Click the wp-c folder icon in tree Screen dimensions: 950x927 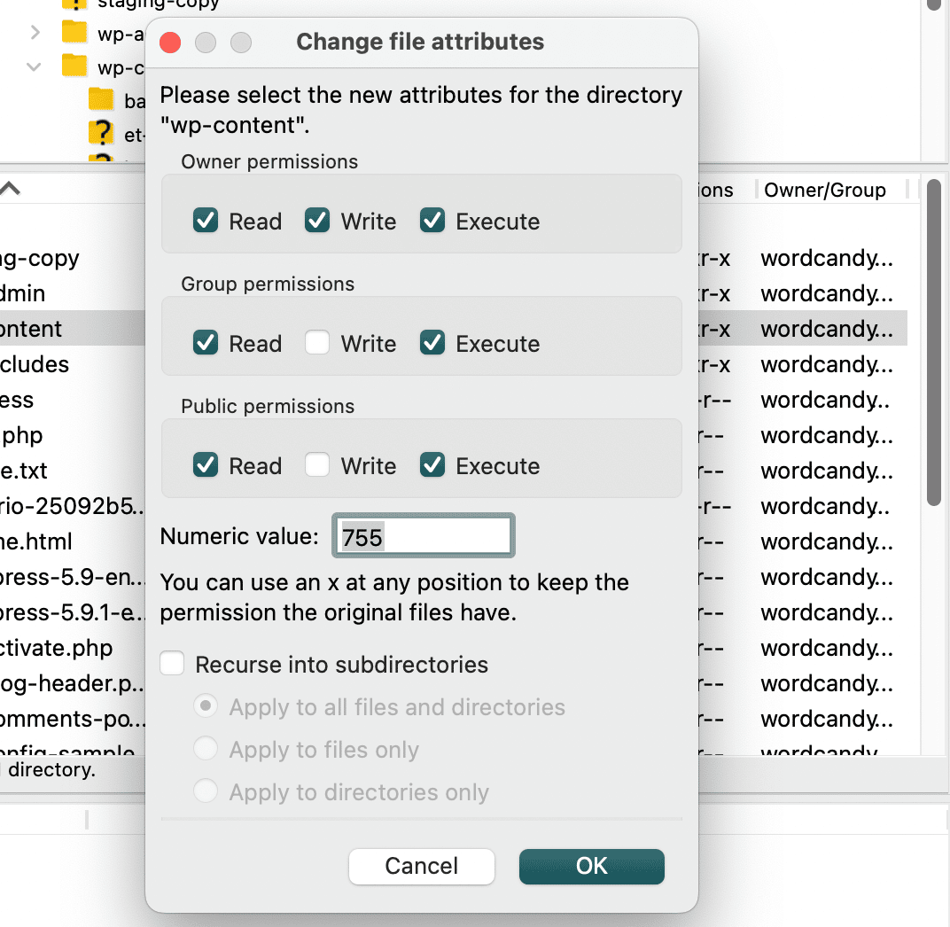pos(74,66)
